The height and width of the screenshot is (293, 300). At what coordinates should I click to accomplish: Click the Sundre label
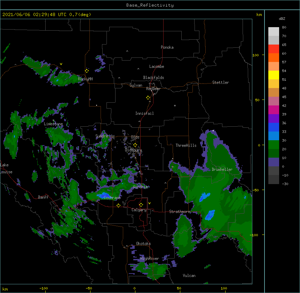coord(102,136)
